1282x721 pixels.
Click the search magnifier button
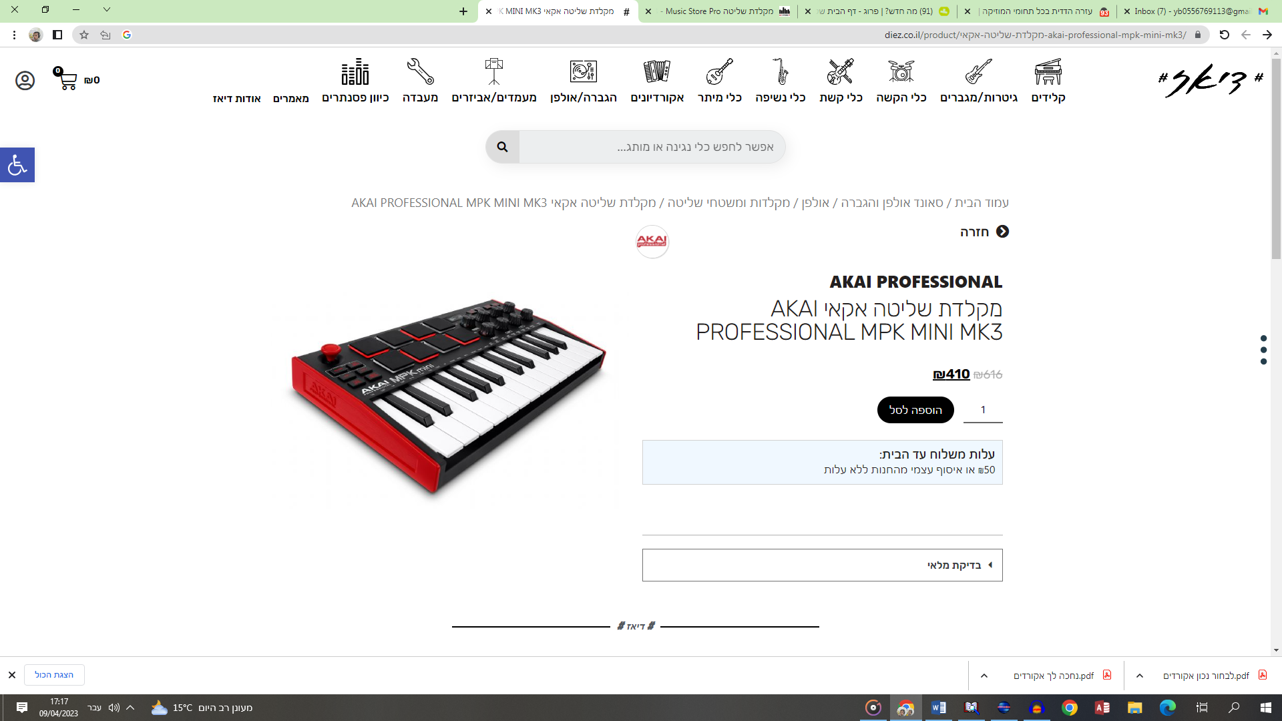(x=503, y=147)
